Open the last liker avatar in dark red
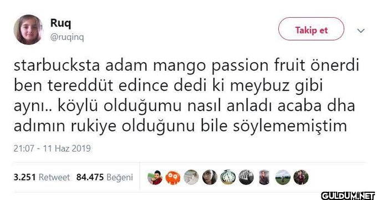The width and height of the screenshot is (377, 200). [x=301, y=177]
